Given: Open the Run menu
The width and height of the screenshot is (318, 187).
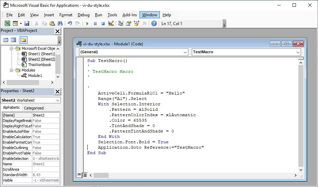Looking at the screenshot, I should (98, 15).
